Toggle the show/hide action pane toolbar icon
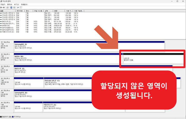 click(x=14, y=7)
